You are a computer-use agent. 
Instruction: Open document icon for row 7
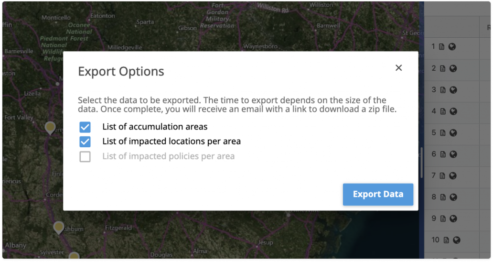point(442,175)
